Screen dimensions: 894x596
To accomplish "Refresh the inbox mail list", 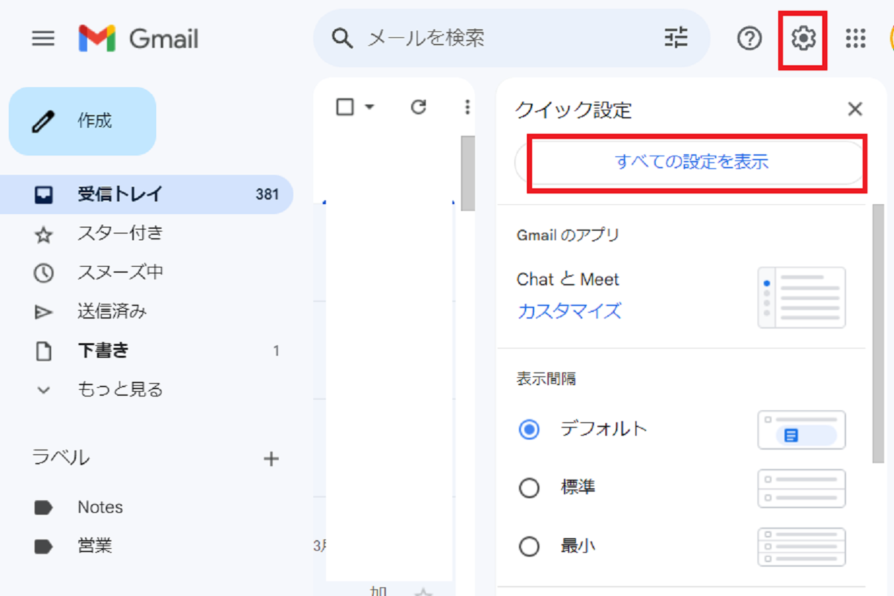I will click(418, 107).
